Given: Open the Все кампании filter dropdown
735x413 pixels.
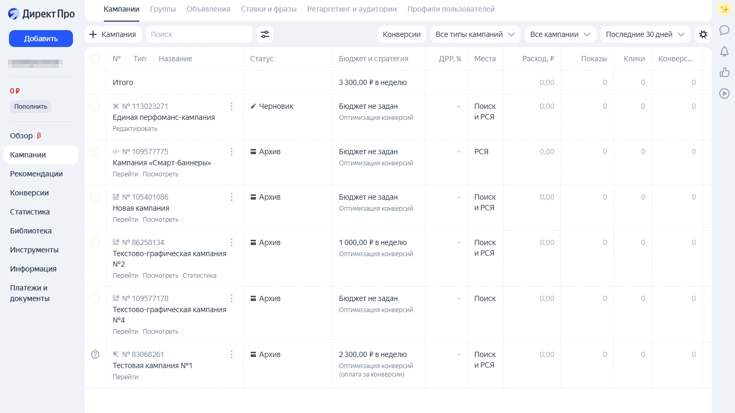Looking at the screenshot, I should click(x=560, y=34).
